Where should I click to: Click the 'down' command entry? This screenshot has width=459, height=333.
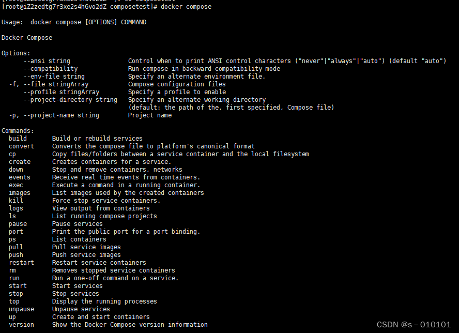click(x=16, y=170)
